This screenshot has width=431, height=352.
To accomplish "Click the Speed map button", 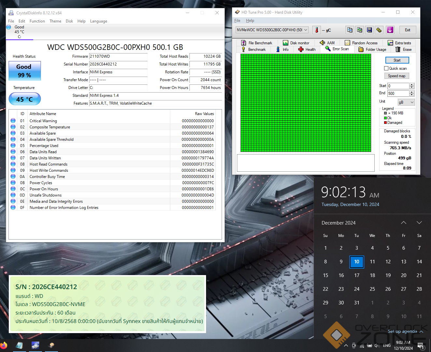I will (396, 76).
